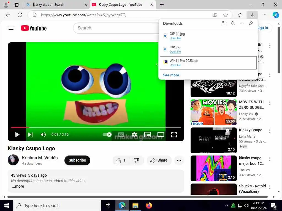The width and height of the screenshot is (282, 211).
Task: Toggle theater mode view
Action: (161, 135)
